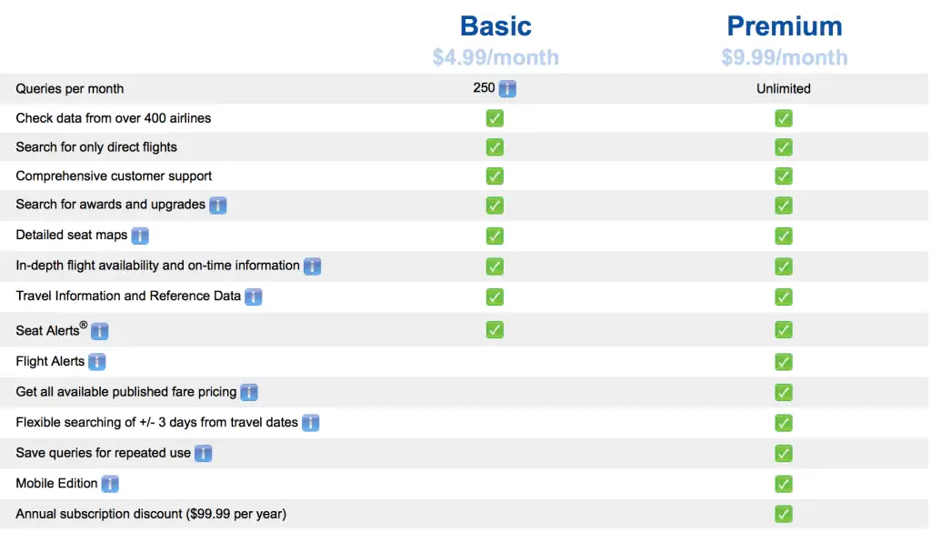
Task: Click Basic checkmark for 400 airlines row
Action: click(495, 118)
